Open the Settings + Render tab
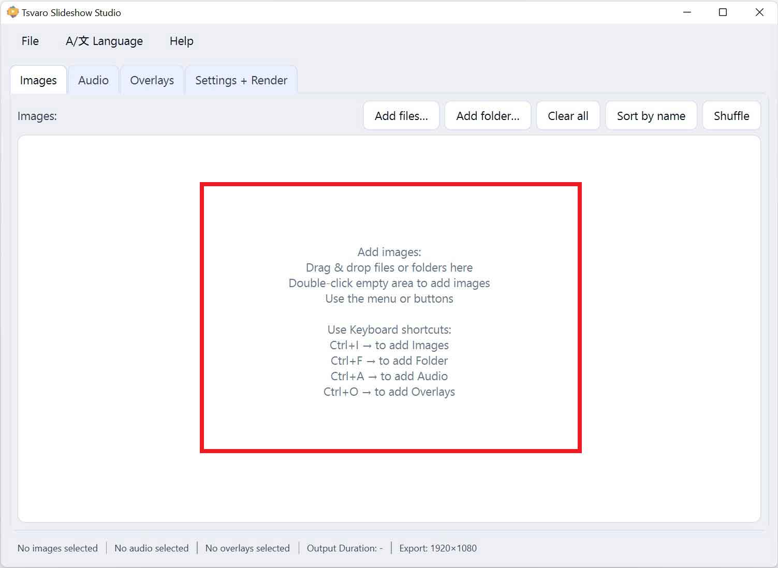The image size is (778, 568). tap(241, 81)
